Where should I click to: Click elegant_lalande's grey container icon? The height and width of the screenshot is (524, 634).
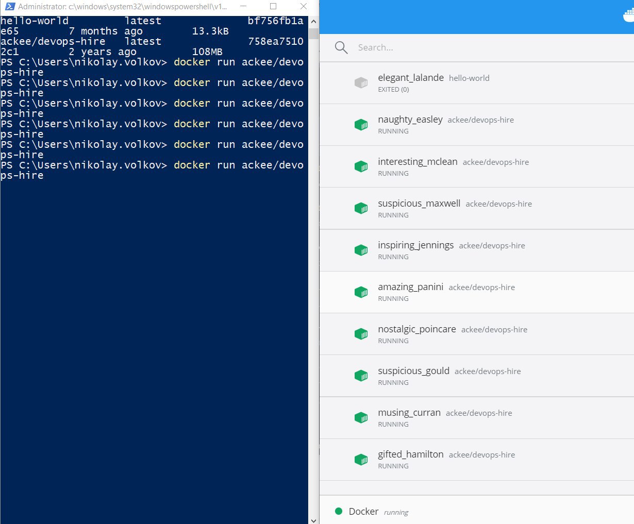pos(361,82)
